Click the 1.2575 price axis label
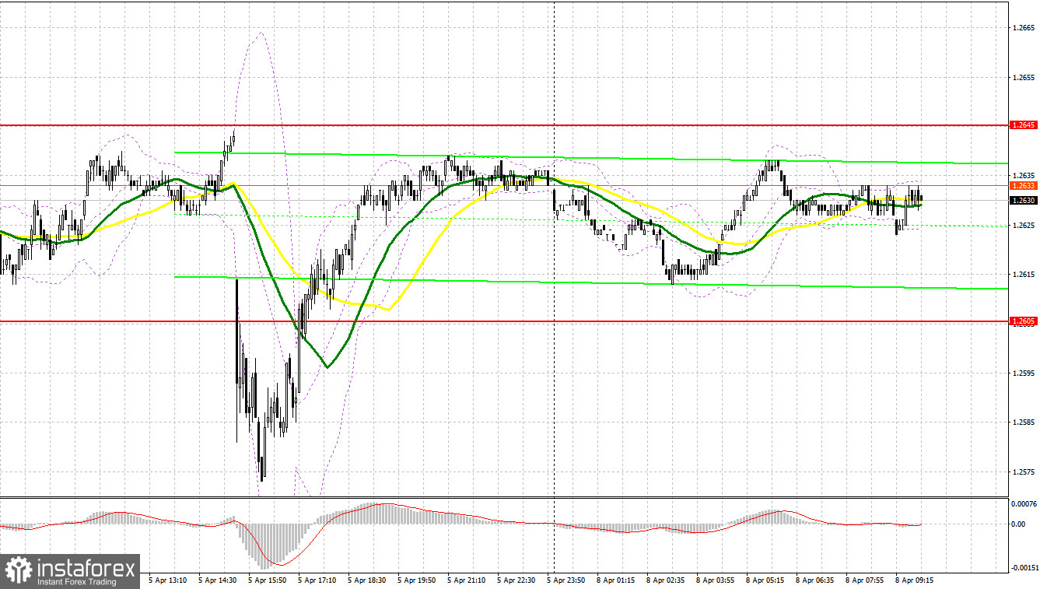1040x589 pixels. 1023,472
